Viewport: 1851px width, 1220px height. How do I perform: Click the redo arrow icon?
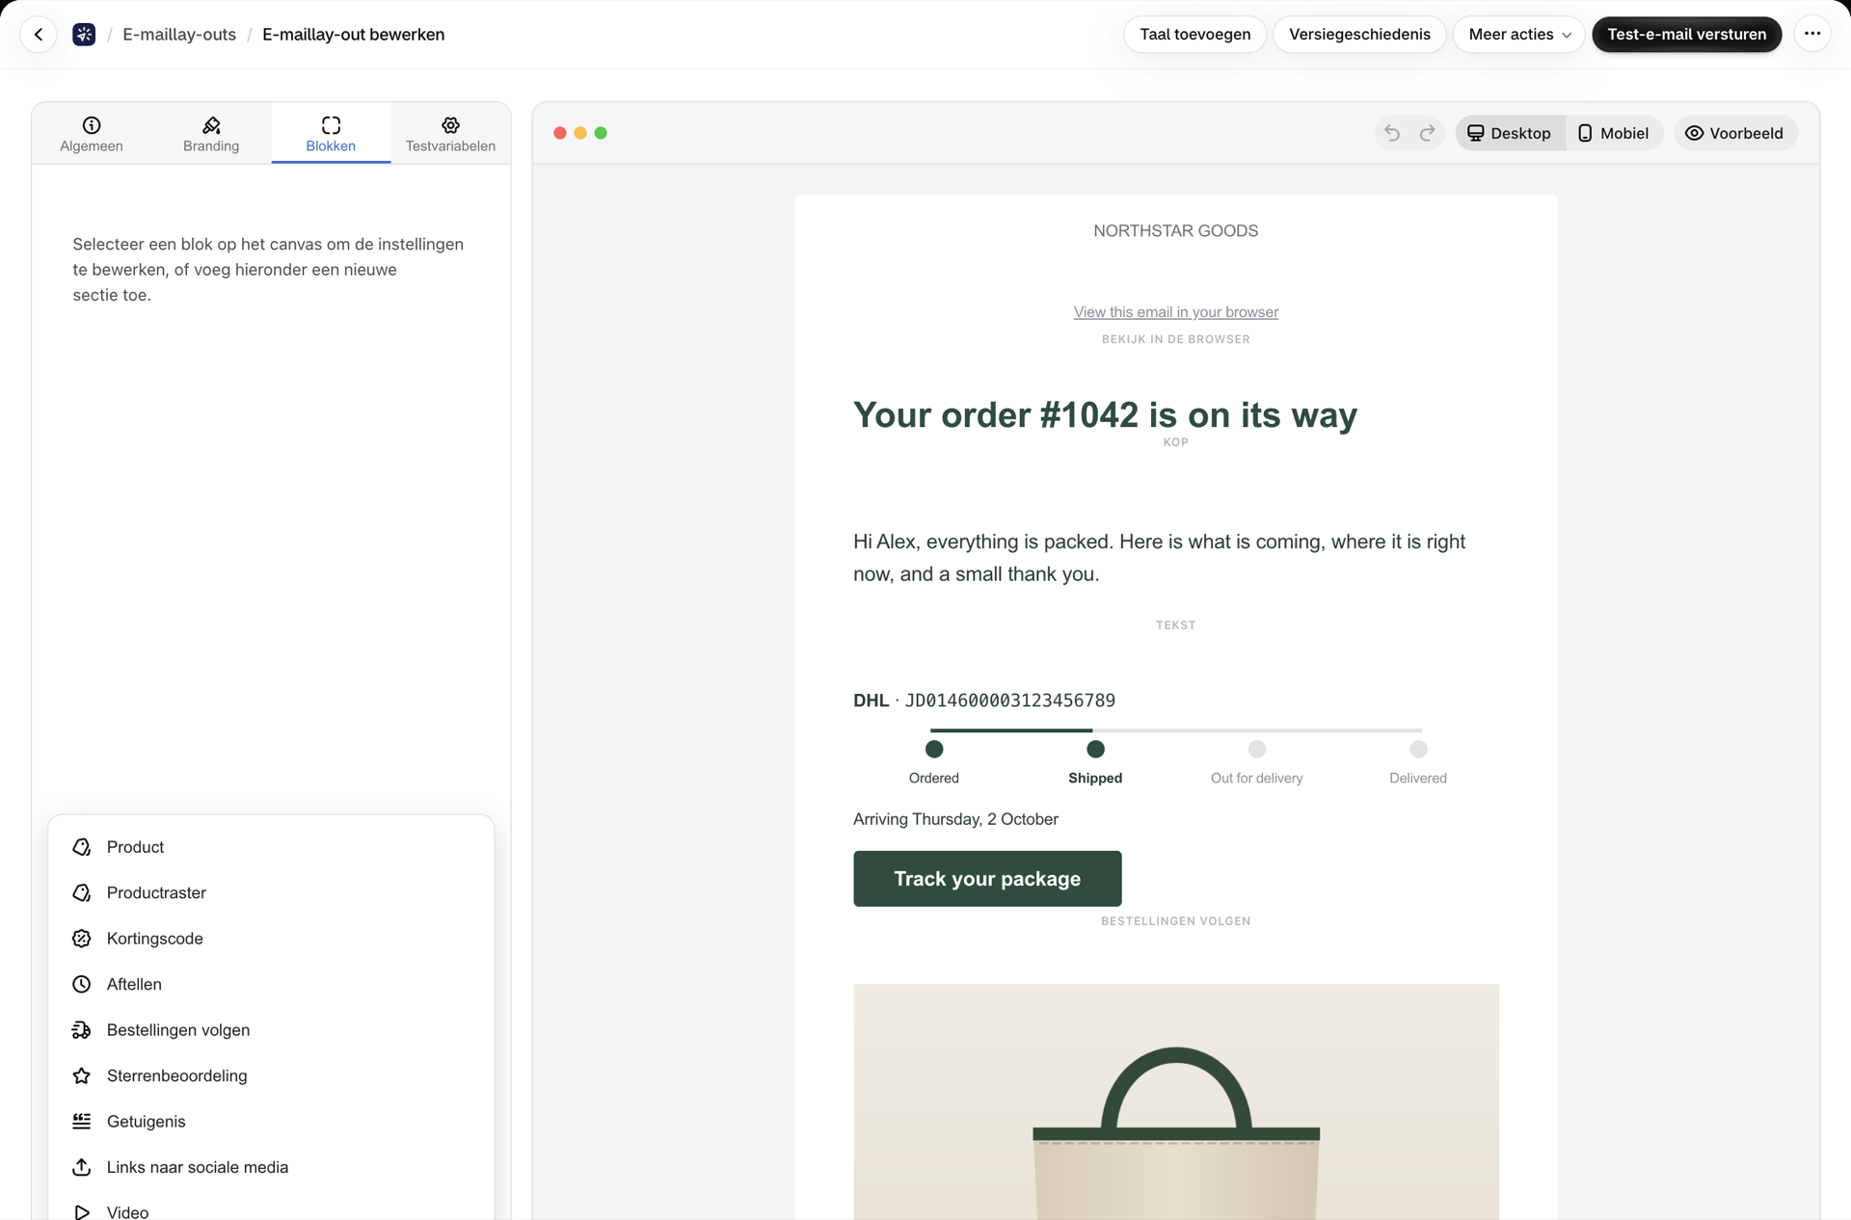tap(1427, 133)
